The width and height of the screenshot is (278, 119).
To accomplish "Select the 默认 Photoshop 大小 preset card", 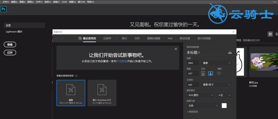I will pos(102,93).
